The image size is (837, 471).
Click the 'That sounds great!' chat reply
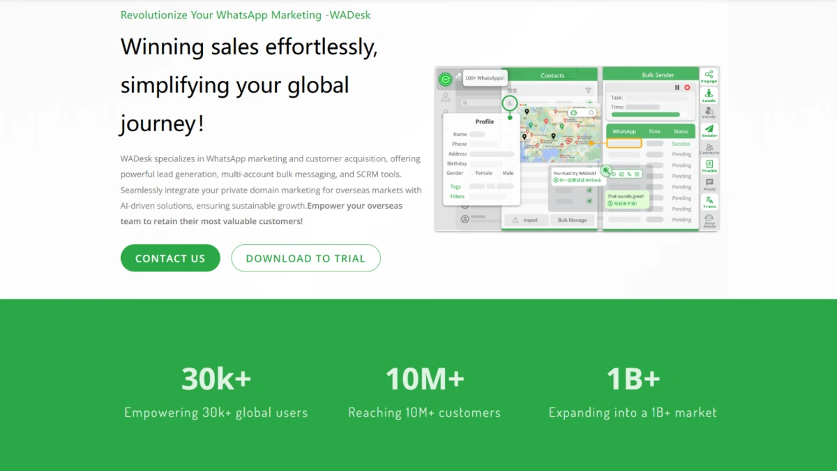[627, 200]
